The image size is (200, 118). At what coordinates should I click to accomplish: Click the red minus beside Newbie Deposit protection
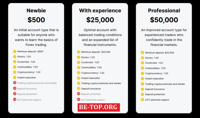14,94
